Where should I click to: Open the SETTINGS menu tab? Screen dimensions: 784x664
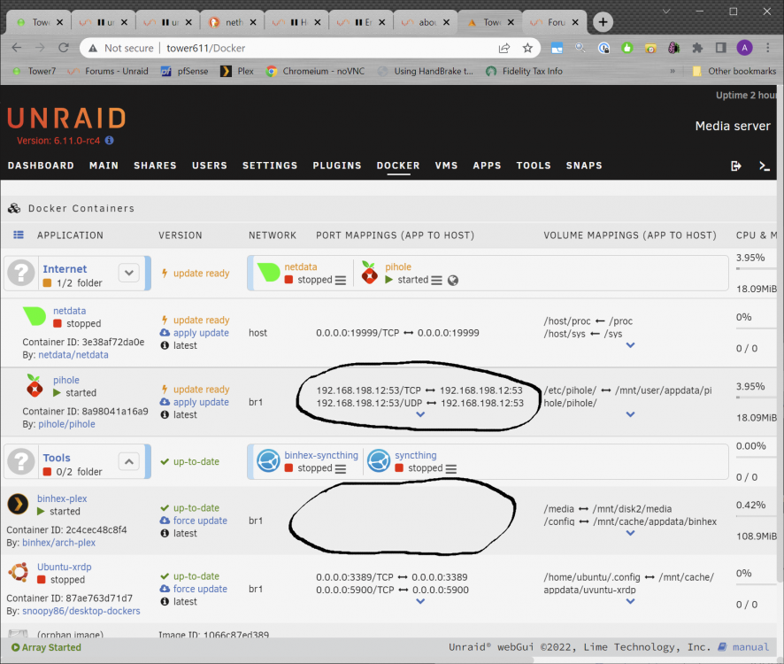pyautogui.click(x=270, y=166)
